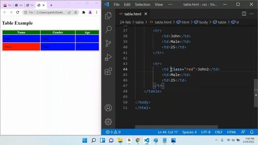
Task: View site information icon in address bar
Action: point(26,12)
